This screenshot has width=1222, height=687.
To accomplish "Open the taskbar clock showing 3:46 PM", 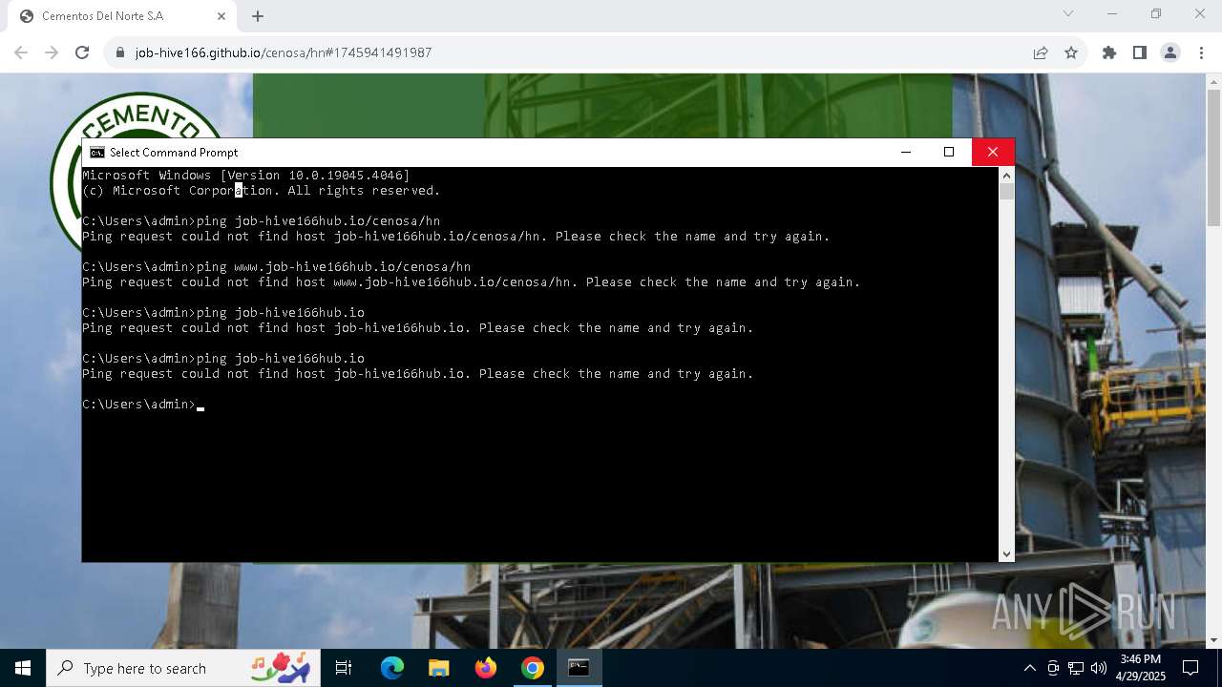I will point(1141,668).
